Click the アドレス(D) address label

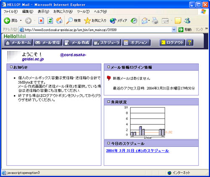pyautogui.click(x=10, y=29)
